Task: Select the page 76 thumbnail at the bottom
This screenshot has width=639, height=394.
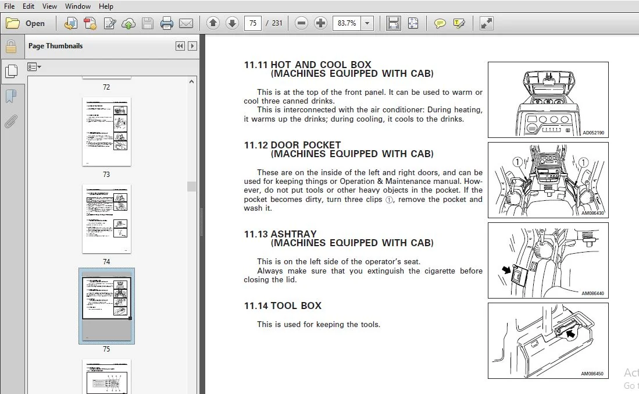Action: point(106,377)
